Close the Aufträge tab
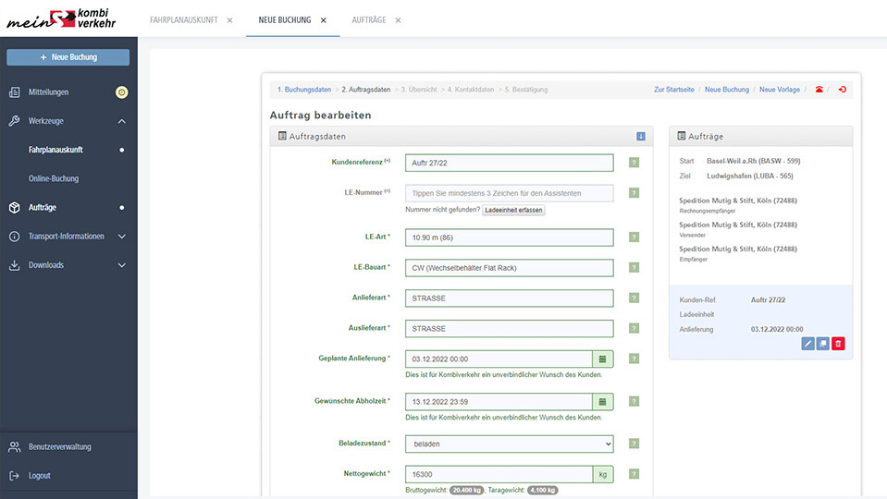This screenshot has width=887, height=499. [x=399, y=20]
